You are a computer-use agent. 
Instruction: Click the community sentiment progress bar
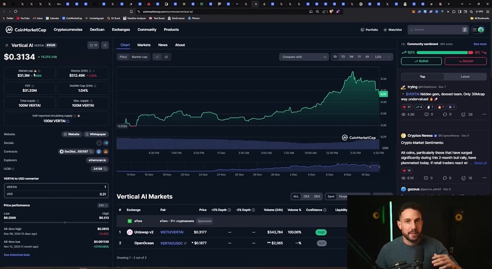click(444, 52)
